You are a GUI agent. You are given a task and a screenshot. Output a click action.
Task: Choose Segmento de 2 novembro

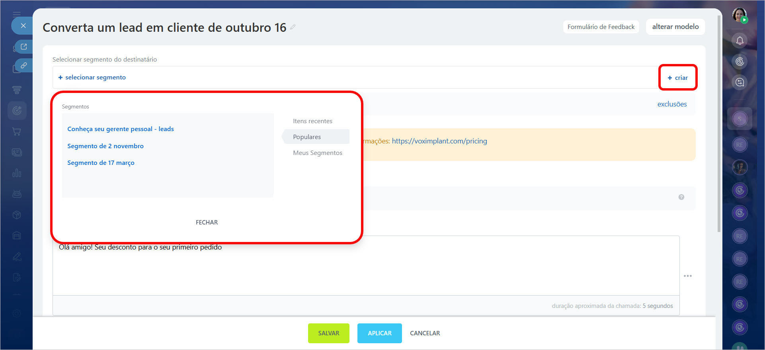coord(105,146)
